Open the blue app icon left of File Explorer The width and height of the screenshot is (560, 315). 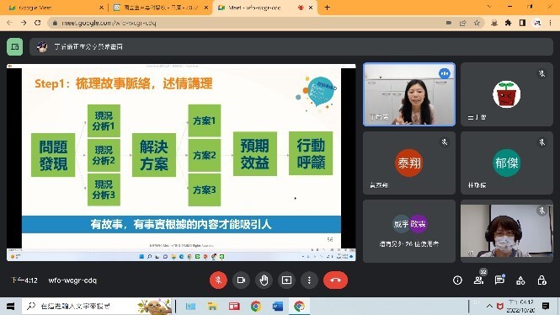tap(190, 306)
